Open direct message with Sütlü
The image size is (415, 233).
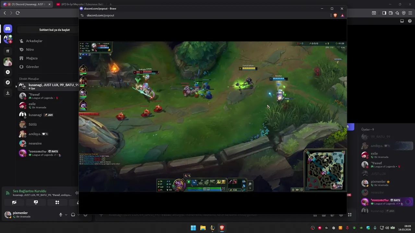48,124
